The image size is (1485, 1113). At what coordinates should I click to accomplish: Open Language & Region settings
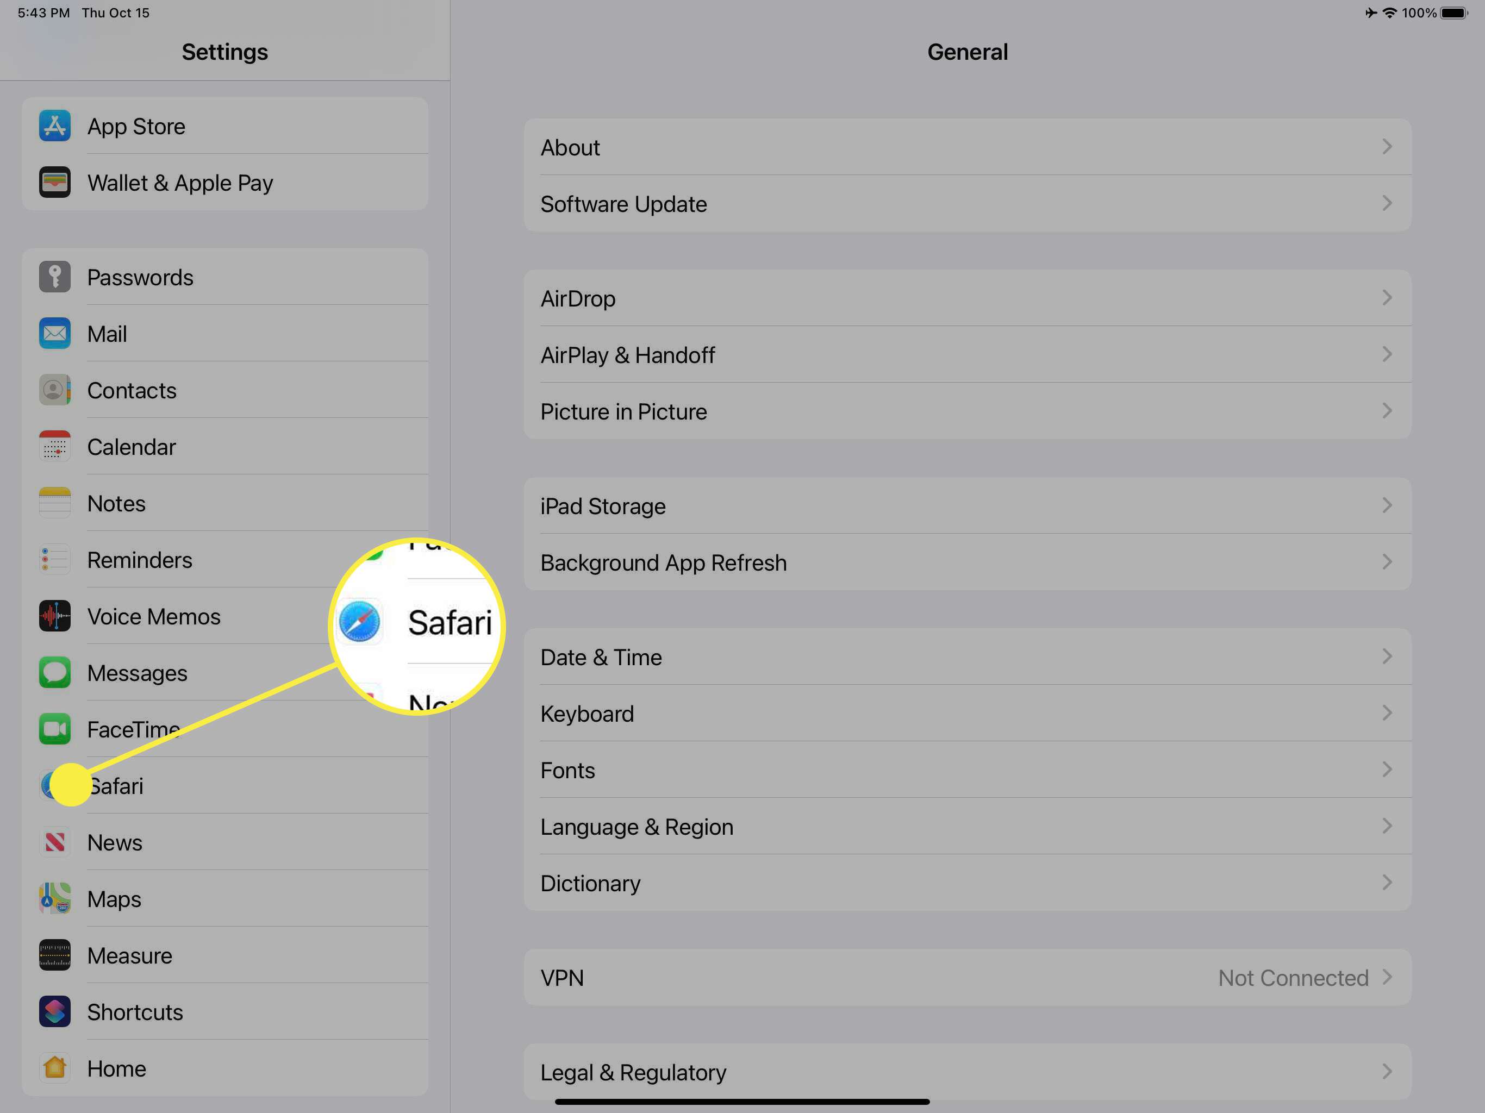pos(968,827)
